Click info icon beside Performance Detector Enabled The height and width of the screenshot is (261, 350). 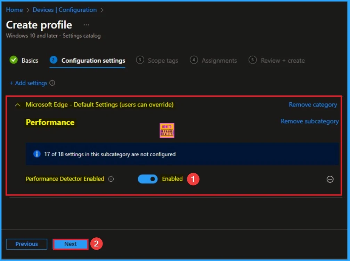coord(111,179)
